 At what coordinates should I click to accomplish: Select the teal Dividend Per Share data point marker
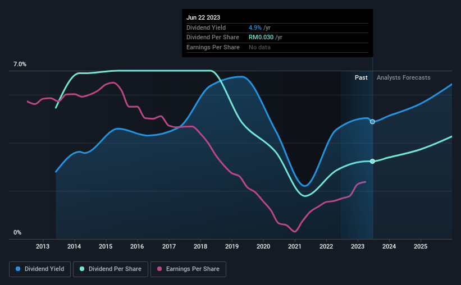[x=372, y=162]
